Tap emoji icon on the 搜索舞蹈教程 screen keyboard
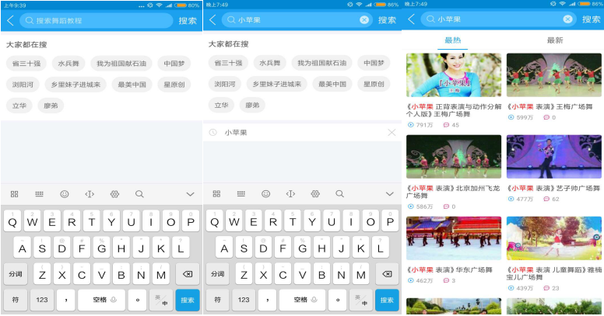The width and height of the screenshot is (604, 316). tap(65, 194)
